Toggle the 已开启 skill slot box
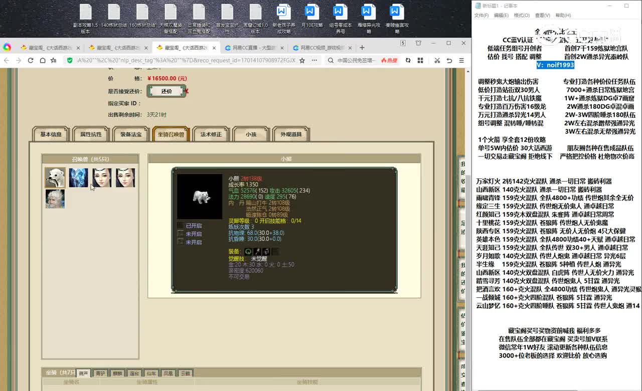Viewport: 642px width, 391px height. tap(181, 226)
